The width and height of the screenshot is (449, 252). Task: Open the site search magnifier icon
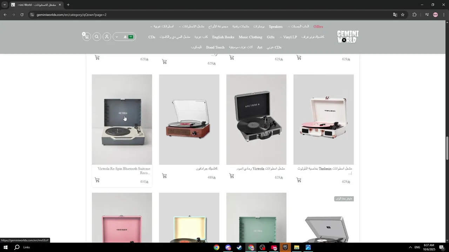(x=97, y=37)
